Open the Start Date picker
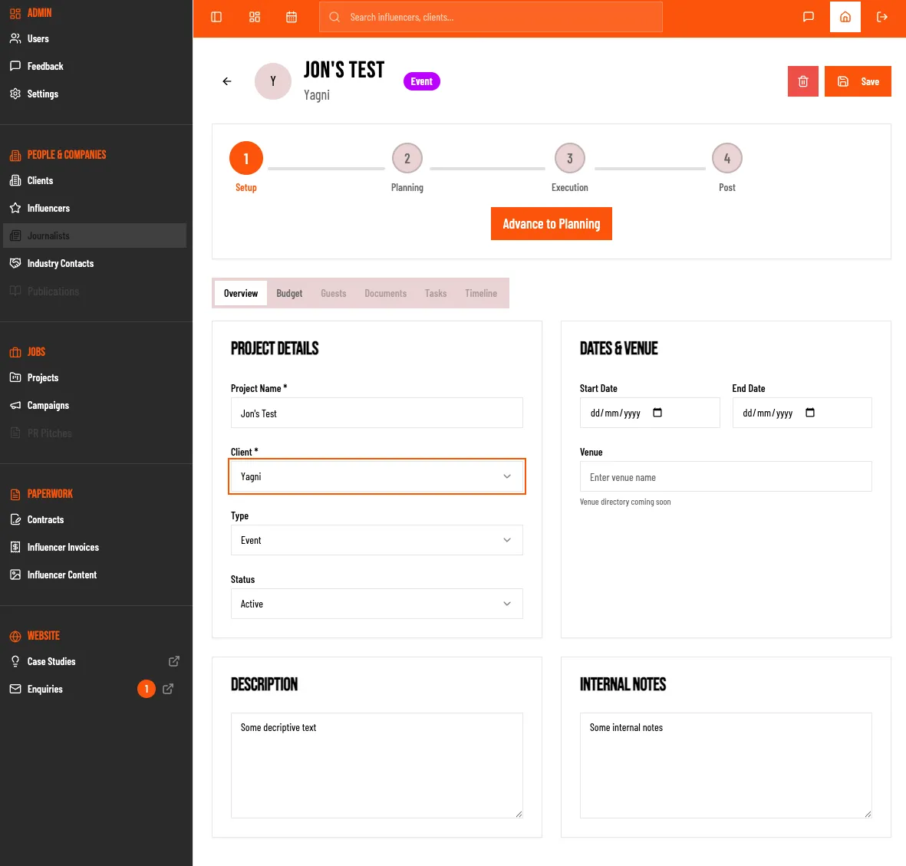Image resolution: width=906 pixels, height=866 pixels. pyautogui.click(x=657, y=413)
